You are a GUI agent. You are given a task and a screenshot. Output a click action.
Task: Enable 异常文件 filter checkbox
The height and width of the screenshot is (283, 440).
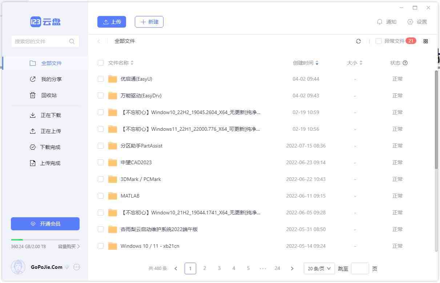tap(378, 41)
